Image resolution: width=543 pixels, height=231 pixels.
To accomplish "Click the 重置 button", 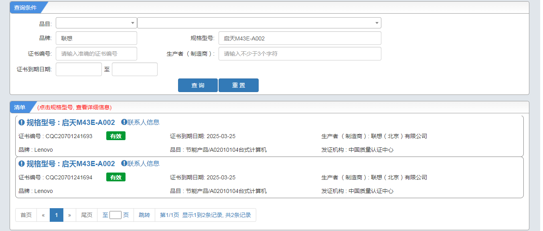I will point(239,85).
